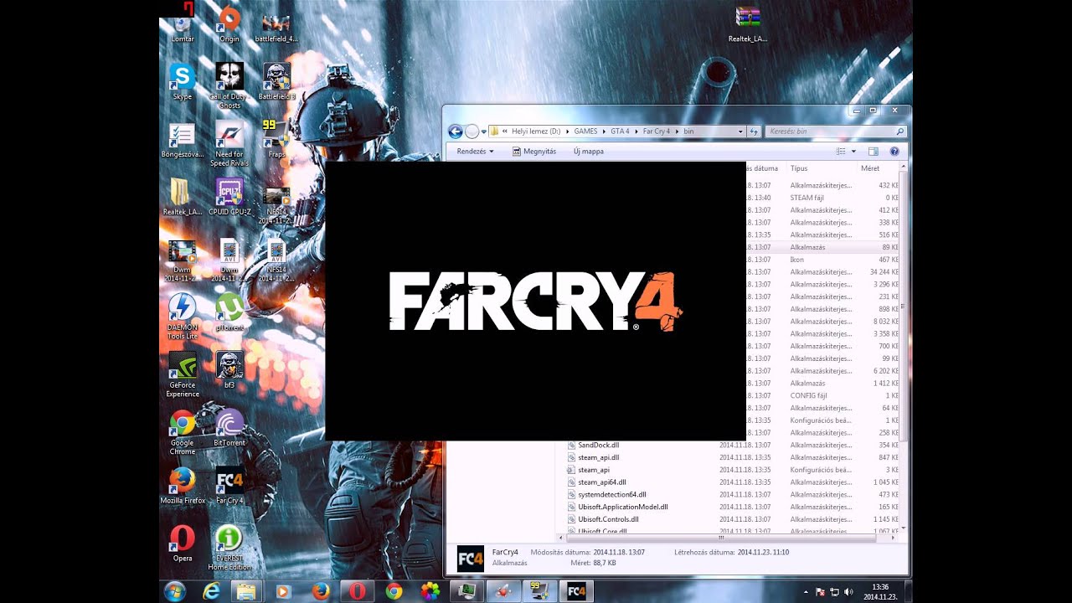Open the Opera desktop shortcut
Image resolution: width=1072 pixels, height=603 pixels.
(x=183, y=542)
